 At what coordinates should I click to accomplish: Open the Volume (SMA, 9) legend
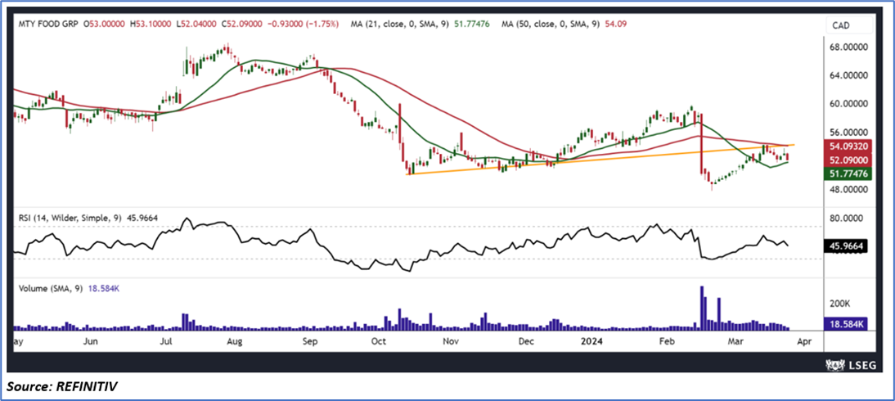point(49,289)
